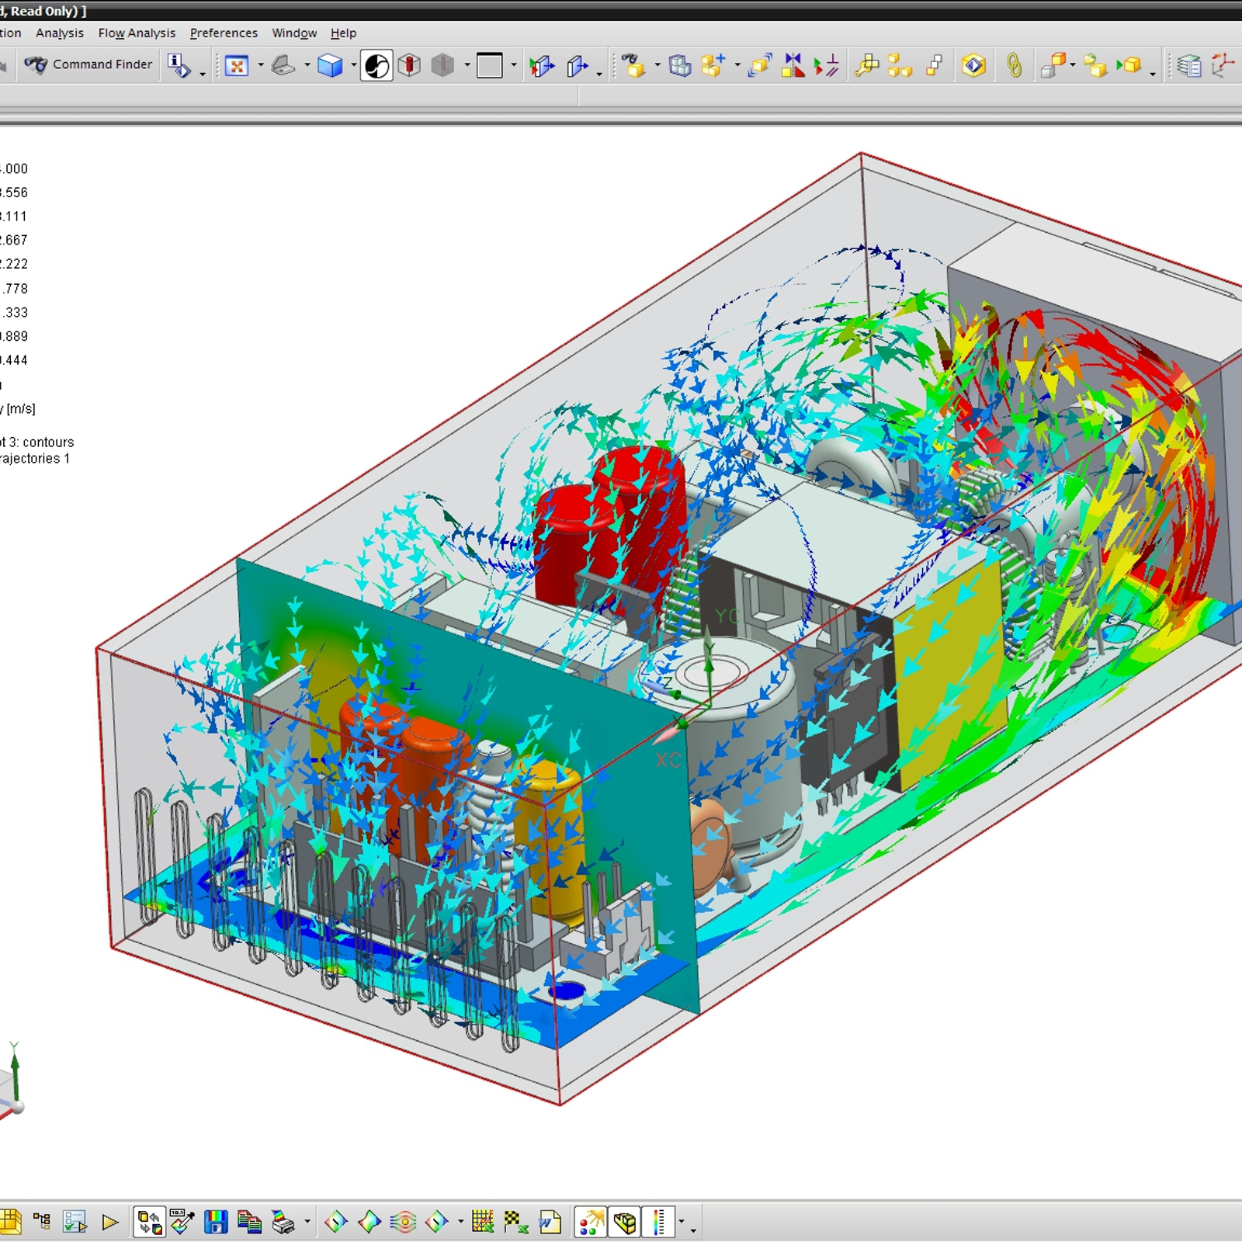Click the information/properties icon

tap(179, 66)
